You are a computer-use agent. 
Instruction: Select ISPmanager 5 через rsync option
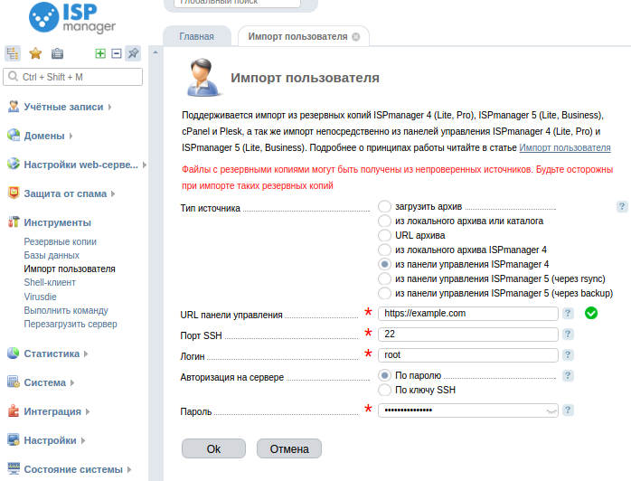coord(384,279)
